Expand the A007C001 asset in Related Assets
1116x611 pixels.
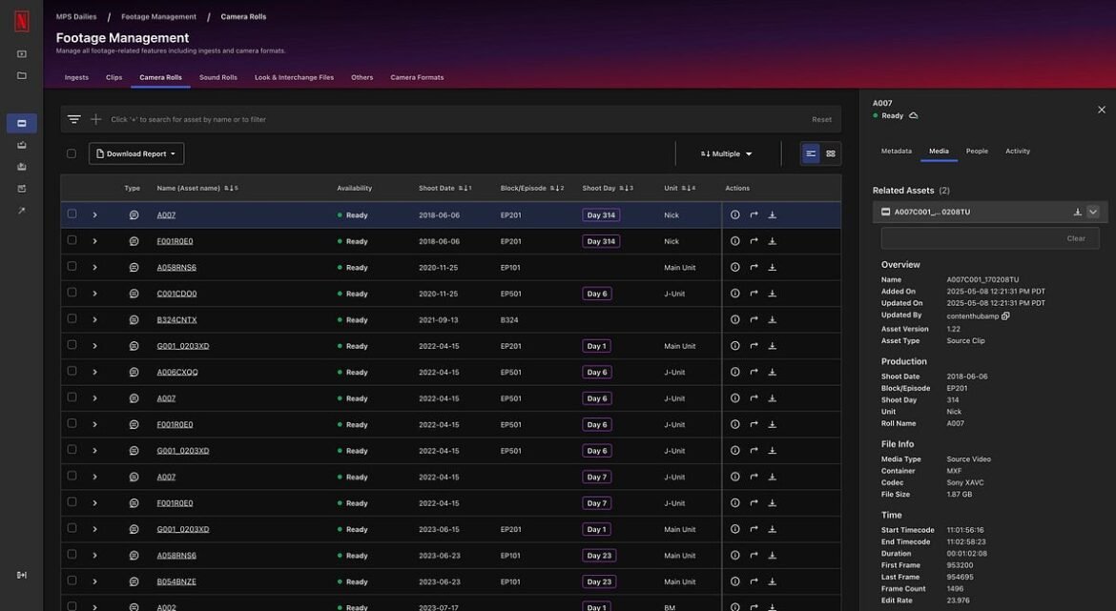click(1093, 212)
